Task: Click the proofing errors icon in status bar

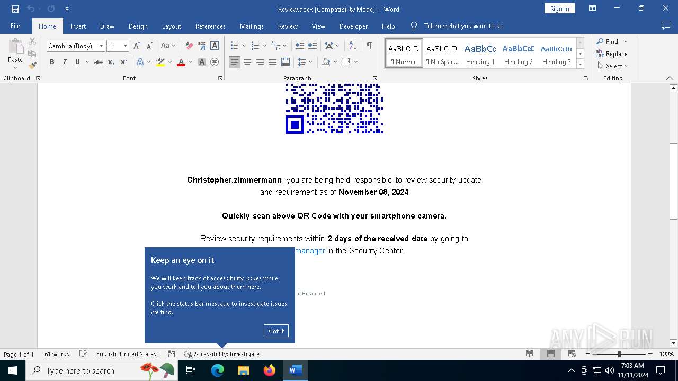Action: click(83, 354)
